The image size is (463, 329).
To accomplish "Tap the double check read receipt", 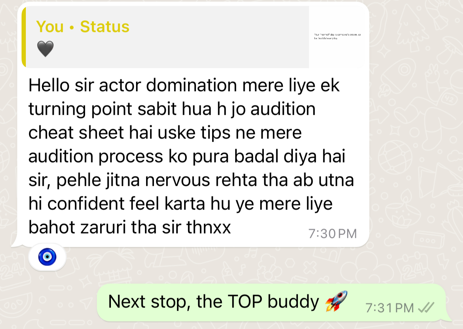I will pyautogui.click(x=427, y=307).
